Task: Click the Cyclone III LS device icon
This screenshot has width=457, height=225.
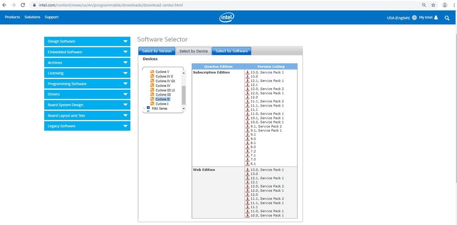Action: (x=152, y=90)
